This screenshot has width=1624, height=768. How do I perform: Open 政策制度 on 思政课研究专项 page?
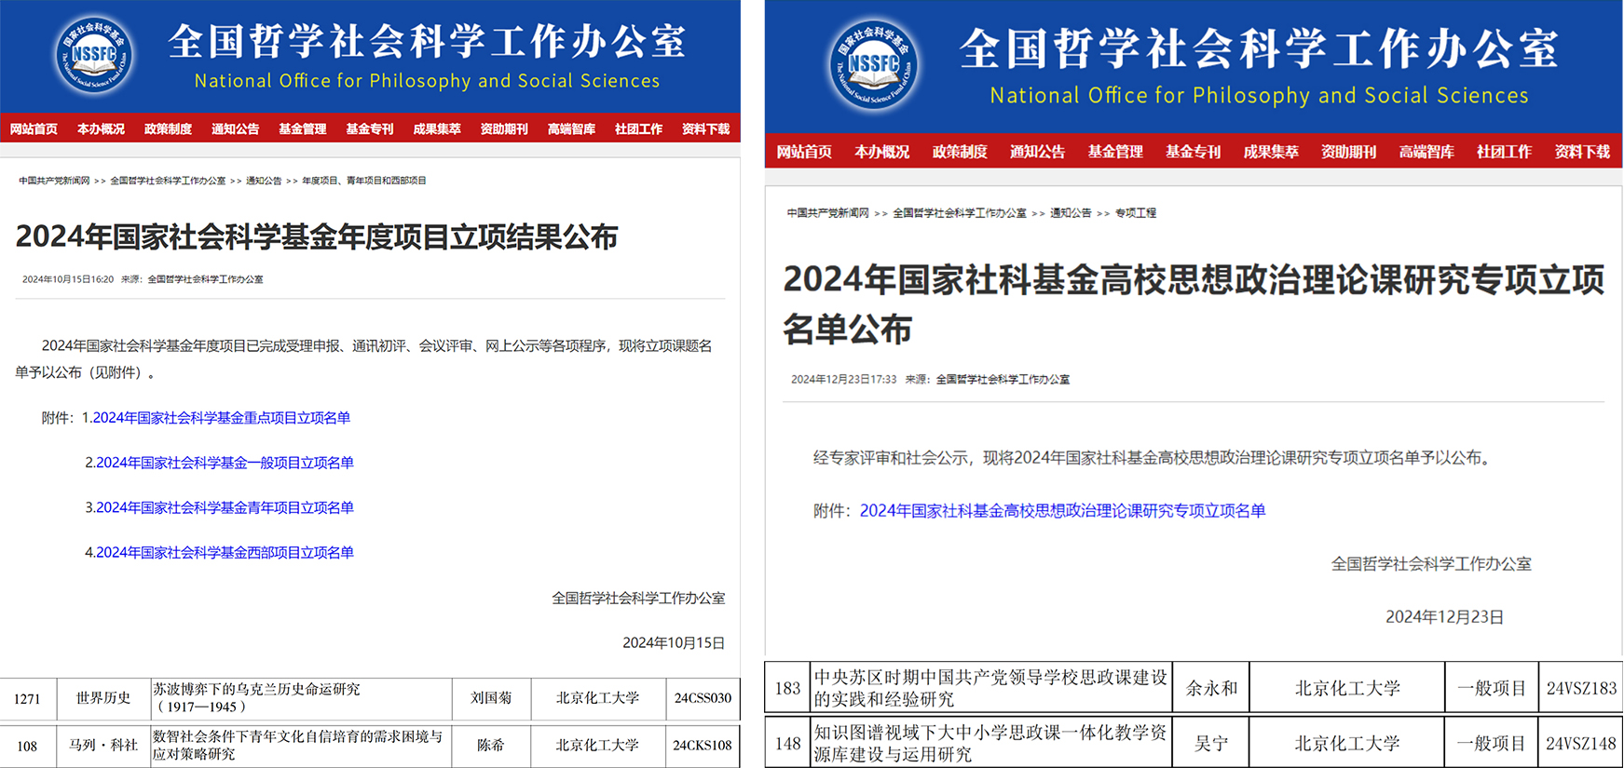click(960, 151)
